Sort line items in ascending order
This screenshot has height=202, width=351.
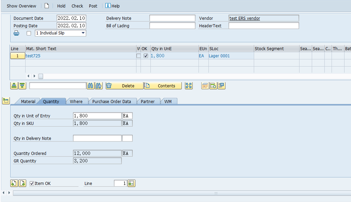click(x=14, y=86)
